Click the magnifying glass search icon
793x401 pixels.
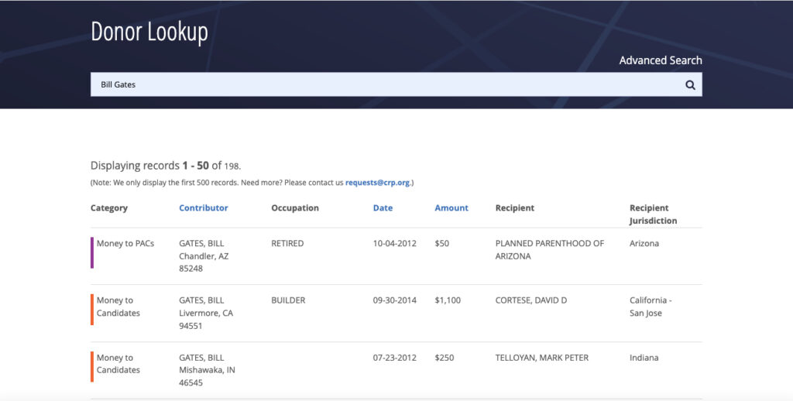(690, 85)
